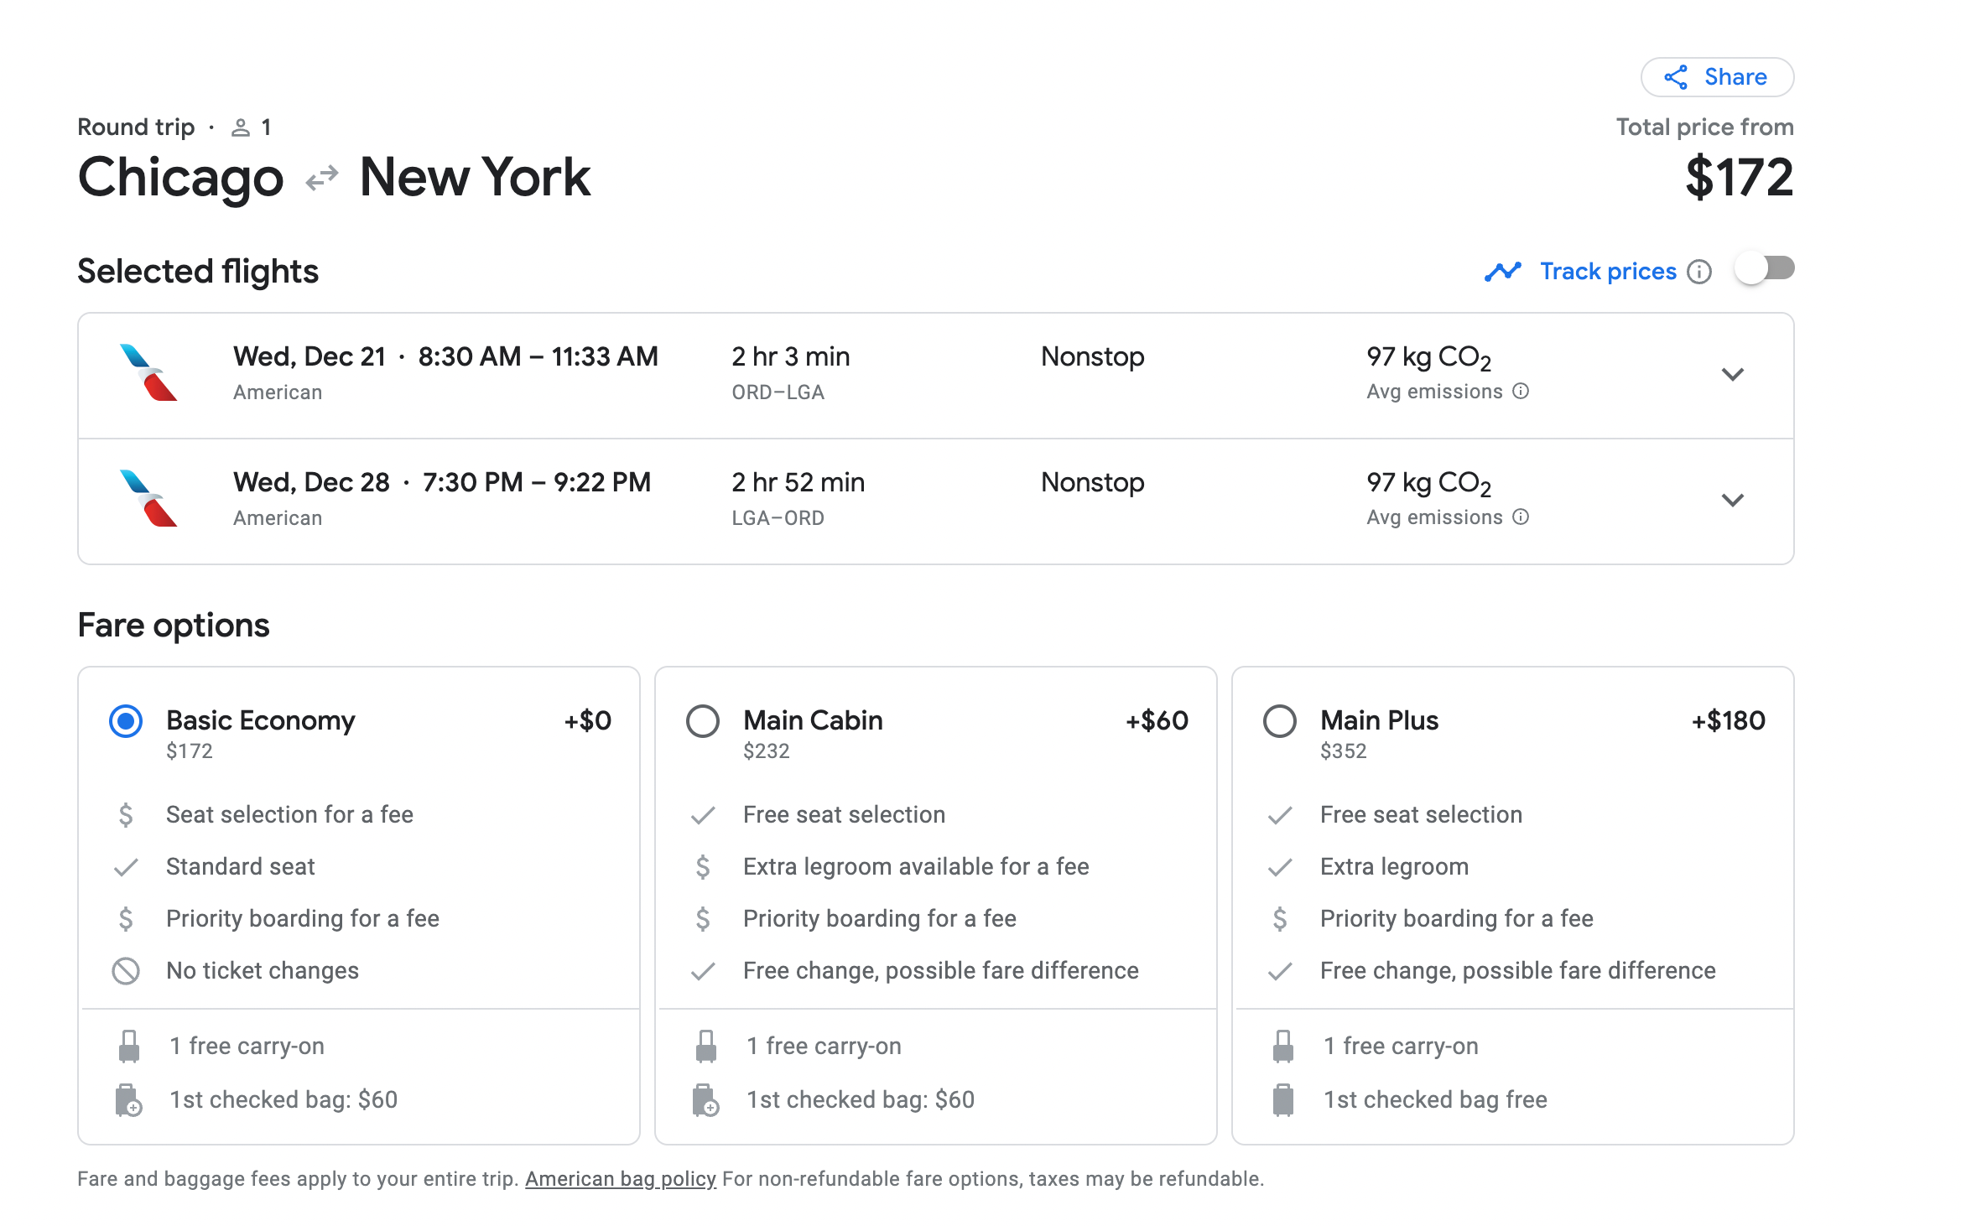The image size is (1961, 1226).
Task: Click American Airlines logo on Dec 21 flight
Action: 148,372
